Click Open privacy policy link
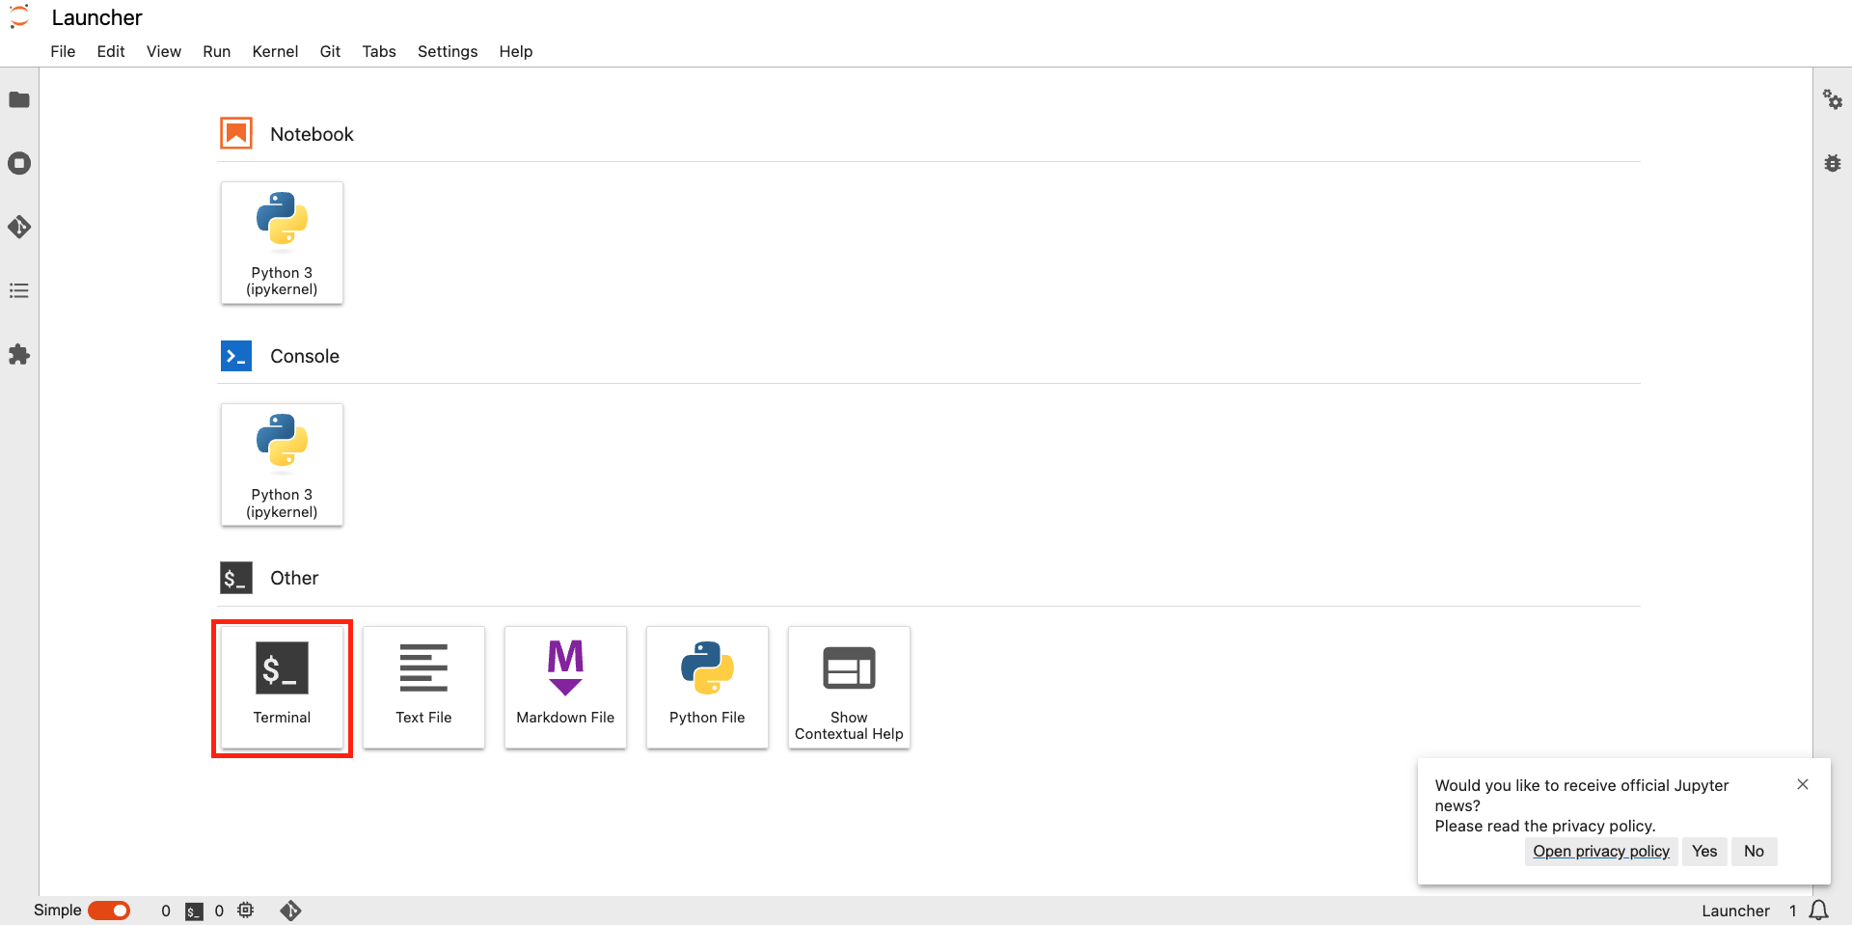This screenshot has height=925, width=1852. click(1601, 851)
